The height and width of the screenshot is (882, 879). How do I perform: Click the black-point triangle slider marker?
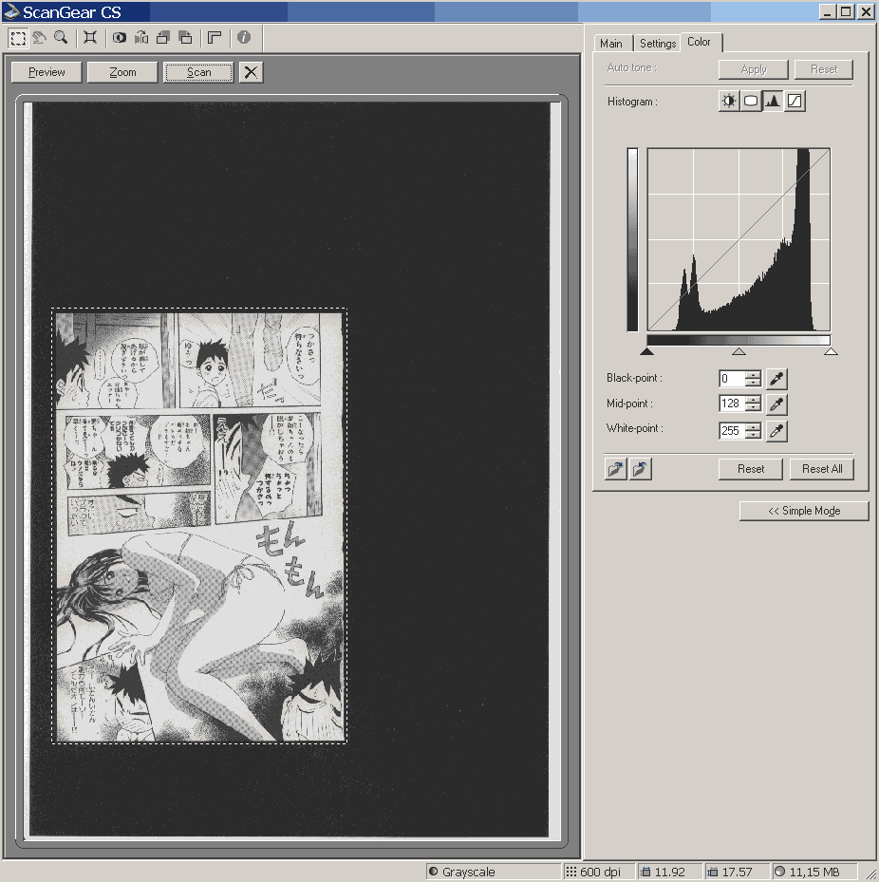(646, 351)
